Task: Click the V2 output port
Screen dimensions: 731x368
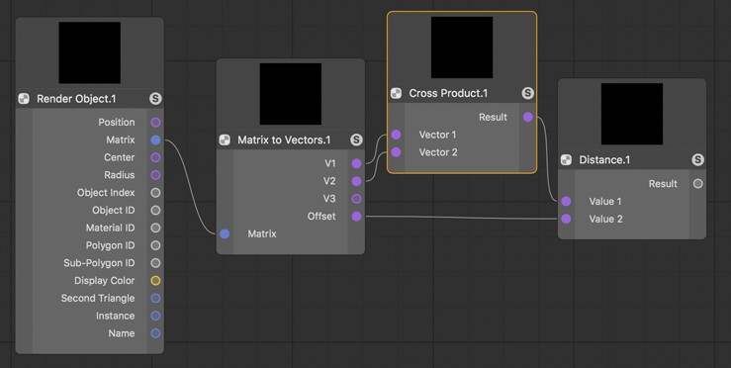Action: point(357,181)
